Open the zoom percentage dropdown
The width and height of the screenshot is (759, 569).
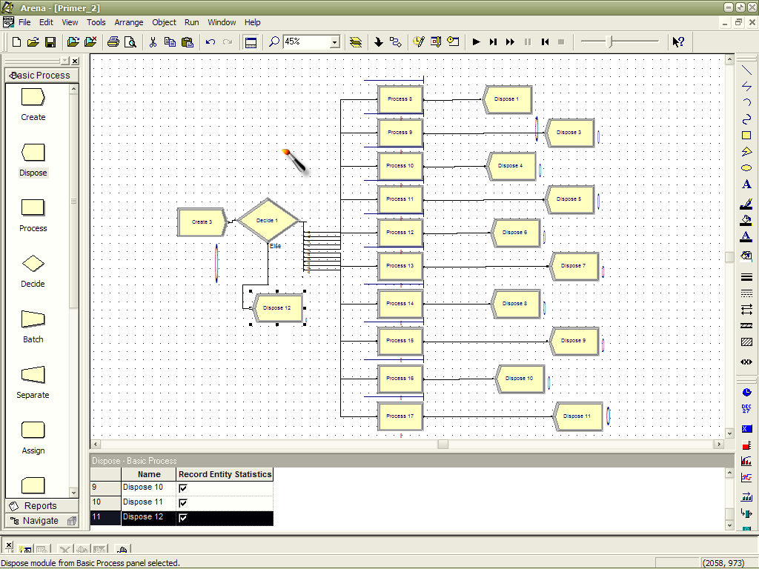click(x=335, y=42)
